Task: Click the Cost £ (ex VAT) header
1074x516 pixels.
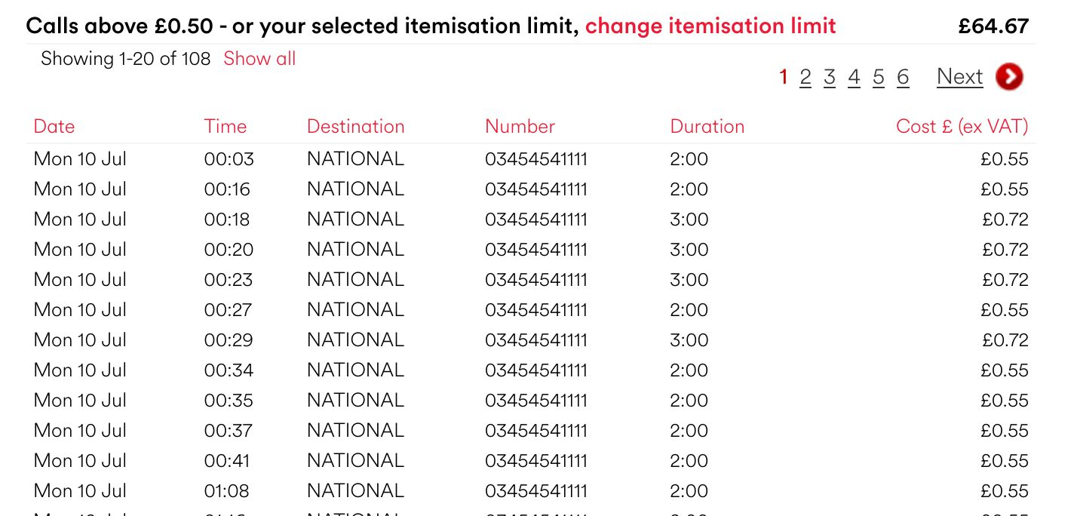Action: click(x=962, y=126)
